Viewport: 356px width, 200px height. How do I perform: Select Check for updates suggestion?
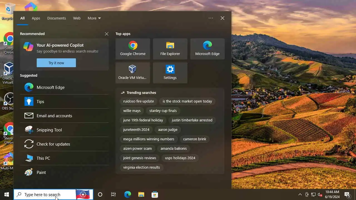click(64, 144)
